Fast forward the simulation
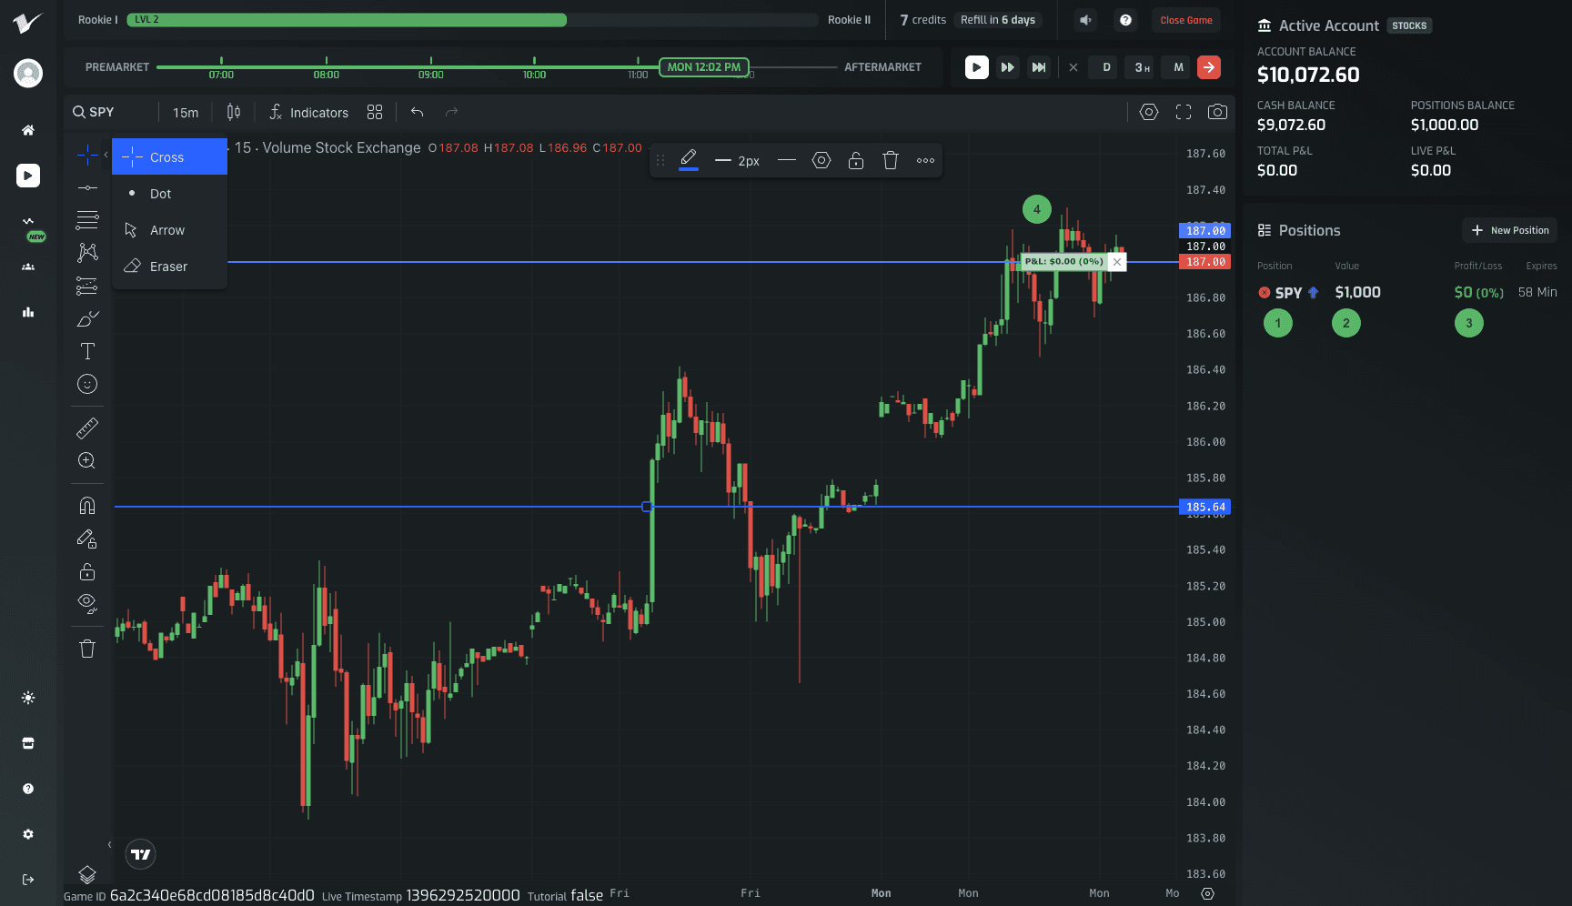The height and width of the screenshot is (906, 1572). pyautogui.click(x=1007, y=67)
